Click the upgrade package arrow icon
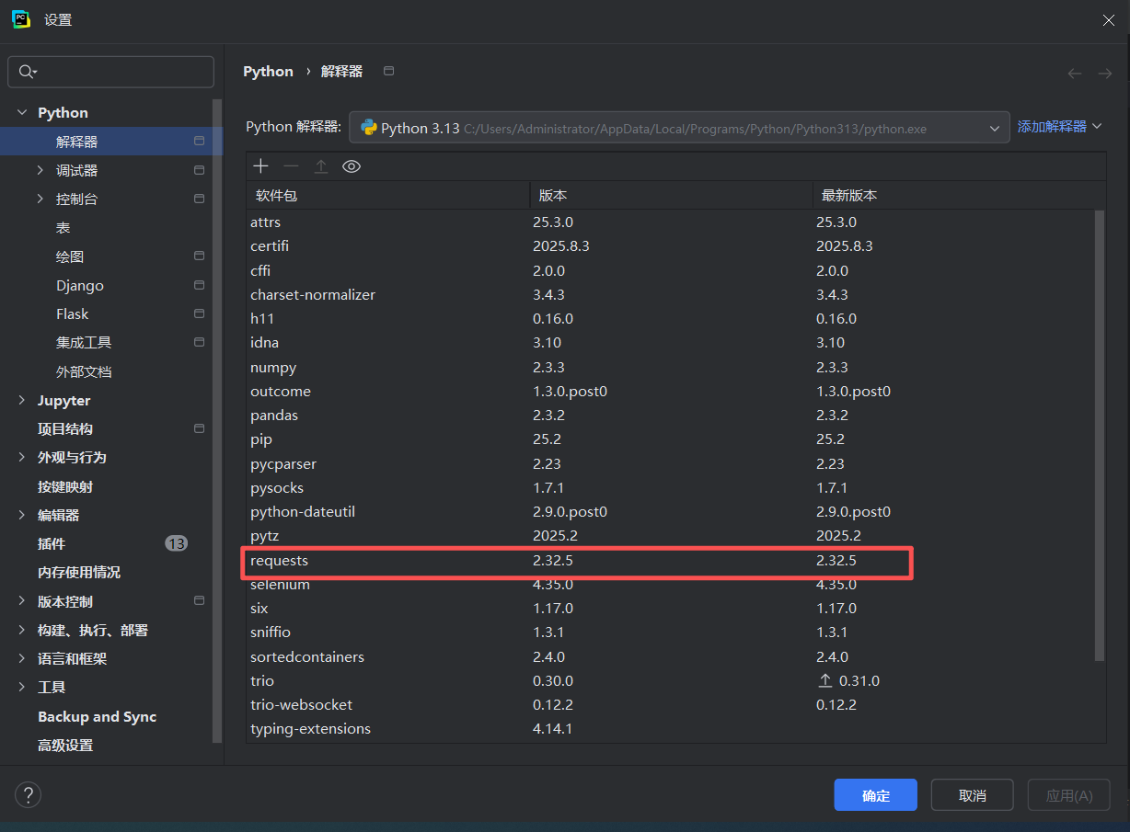Screen dimensions: 1130x832 coord(321,165)
